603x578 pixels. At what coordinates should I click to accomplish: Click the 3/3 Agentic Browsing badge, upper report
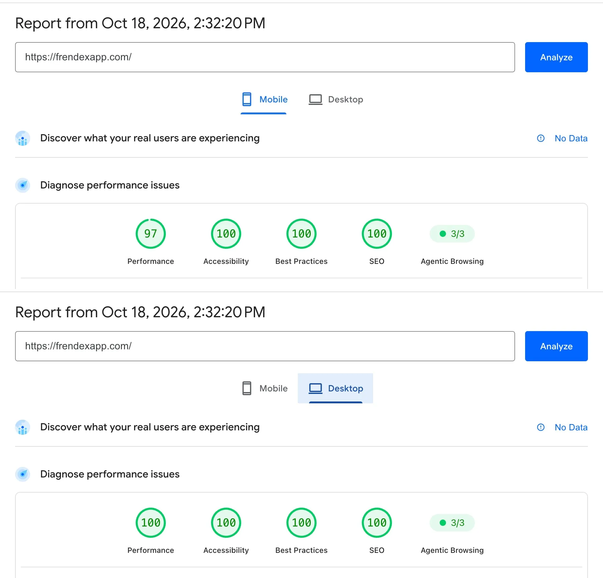[452, 234]
